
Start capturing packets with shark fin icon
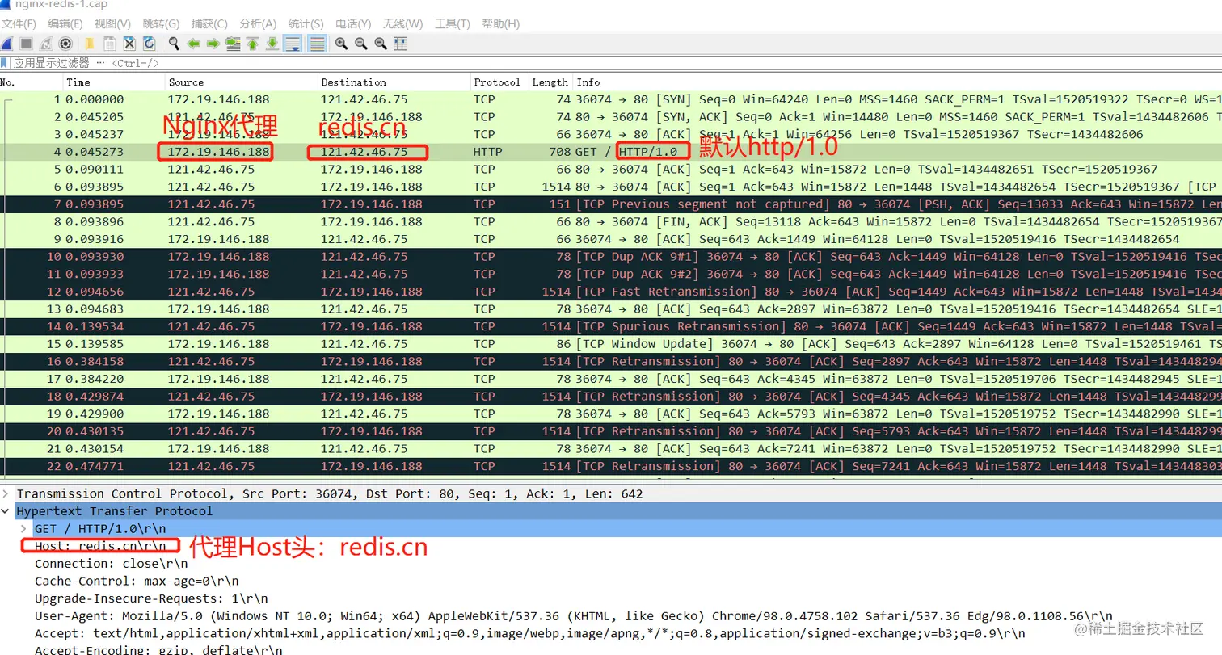[x=6, y=44]
